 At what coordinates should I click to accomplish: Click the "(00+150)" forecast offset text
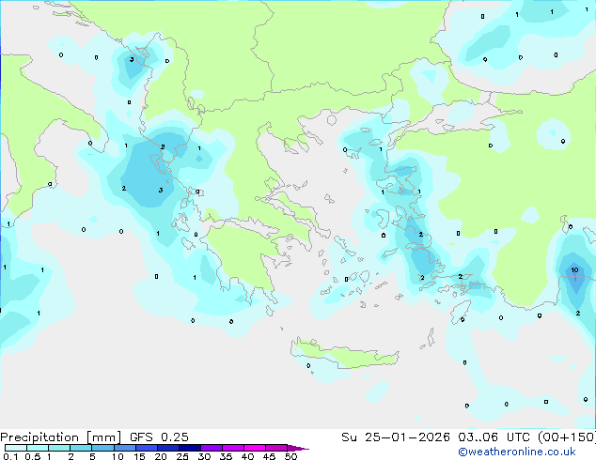(567, 437)
